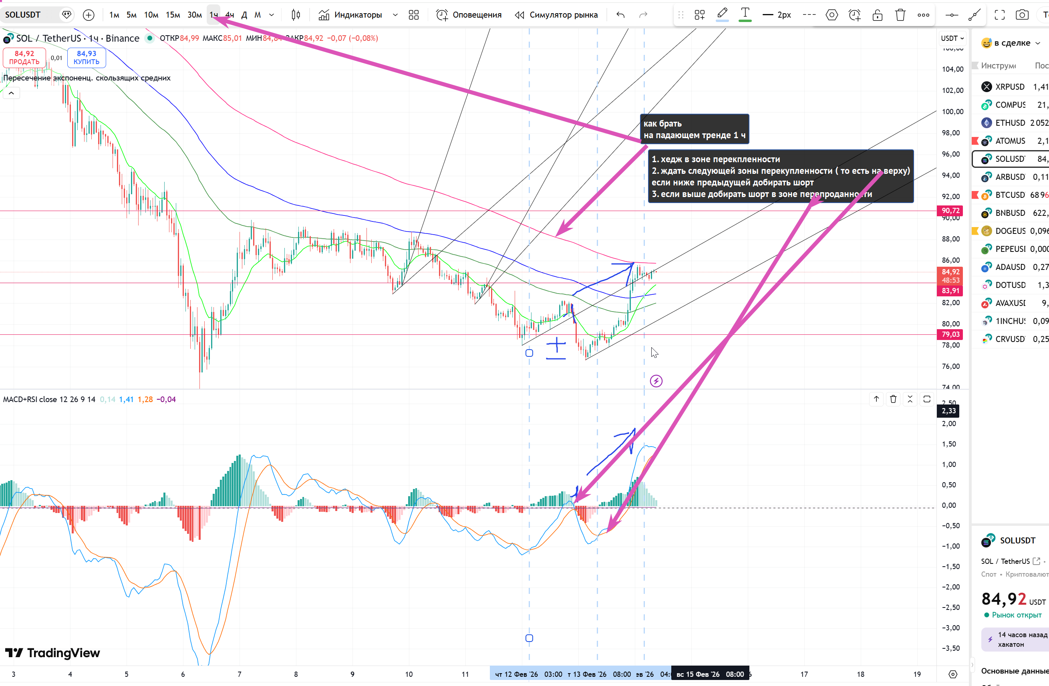Click the alarm clock add-alert icon
This screenshot has height=686, width=1049.
pos(854,15)
